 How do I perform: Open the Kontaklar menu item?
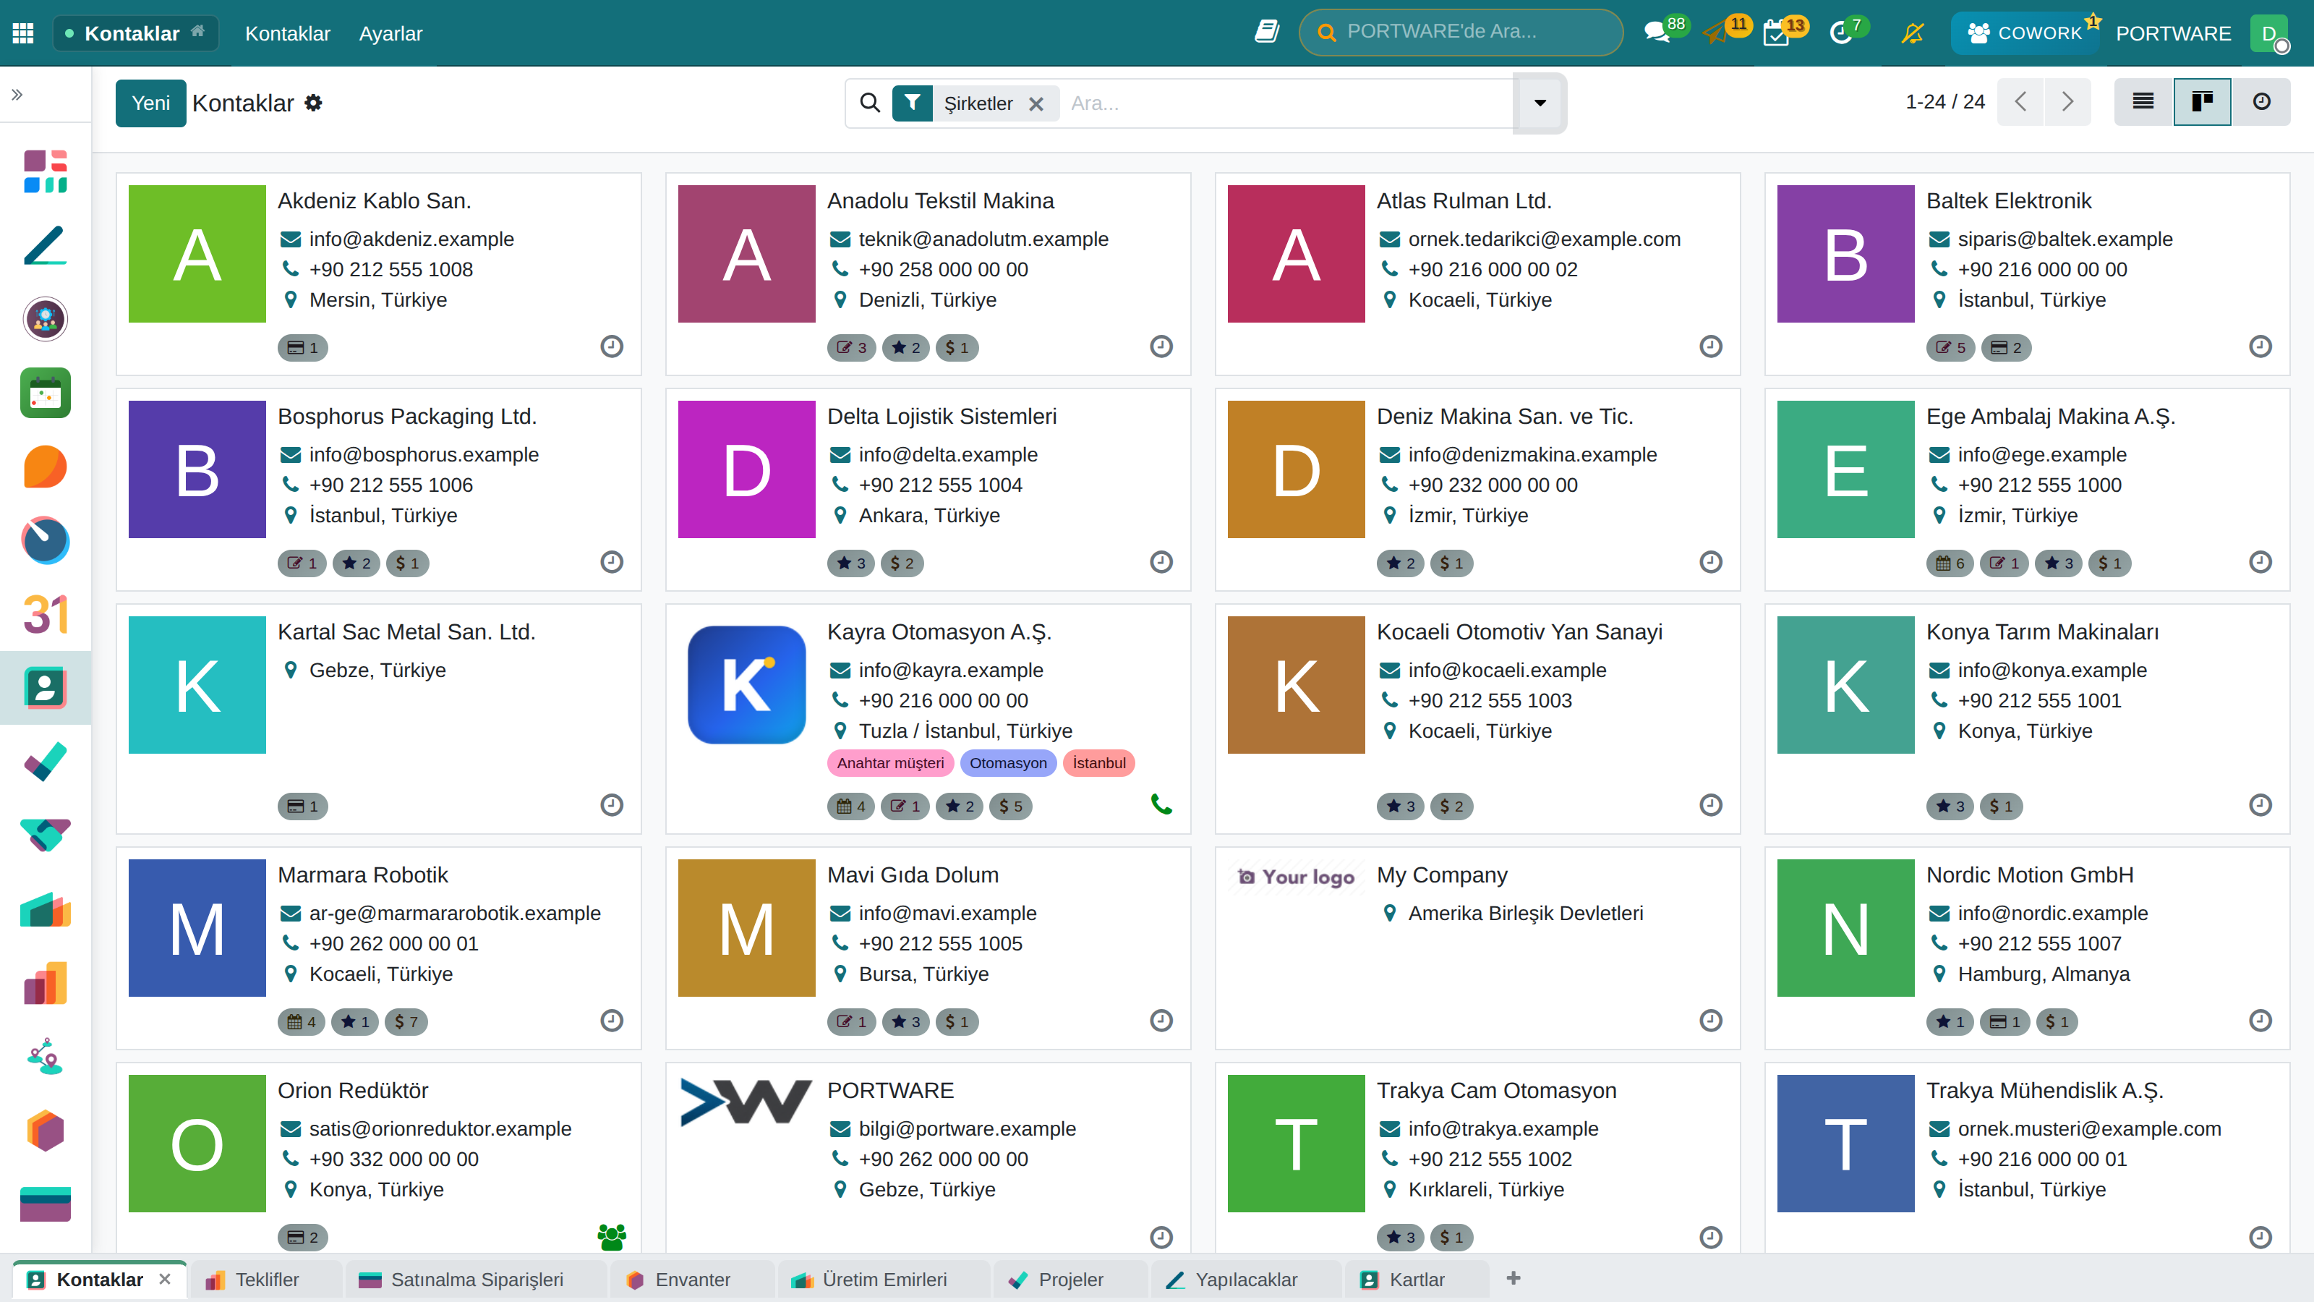coord(288,33)
